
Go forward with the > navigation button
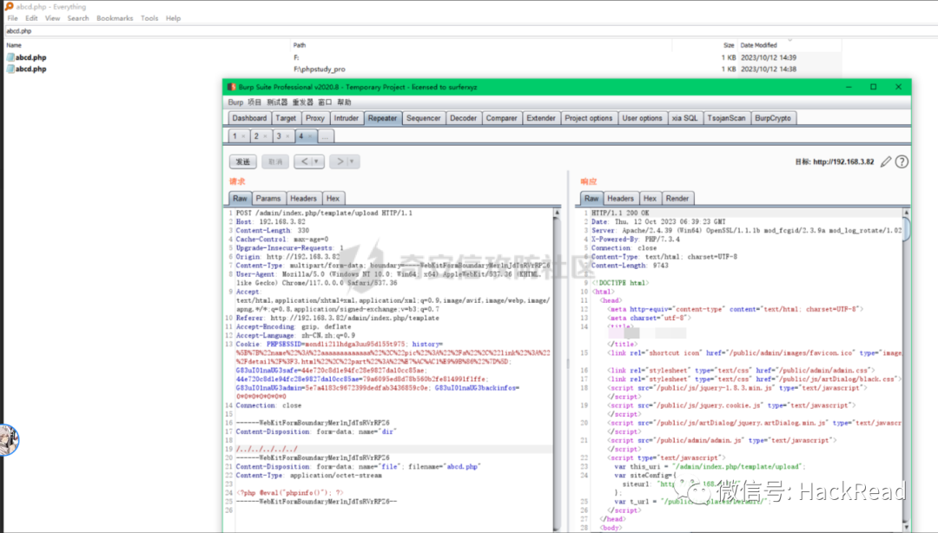pyautogui.click(x=340, y=161)
